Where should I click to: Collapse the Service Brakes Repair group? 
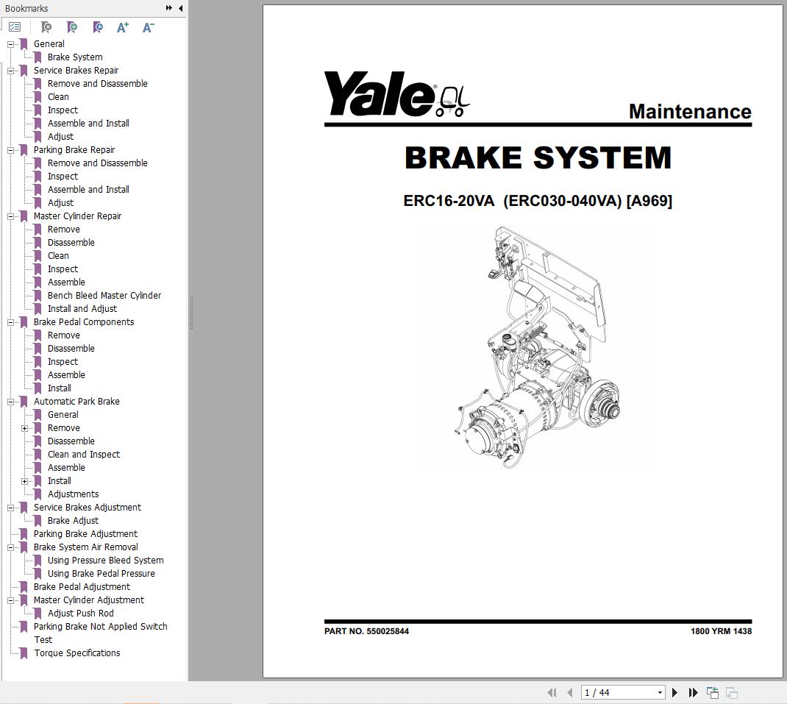10,71
